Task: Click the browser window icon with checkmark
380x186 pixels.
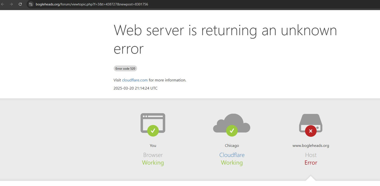Action: (x=153, y=125)
